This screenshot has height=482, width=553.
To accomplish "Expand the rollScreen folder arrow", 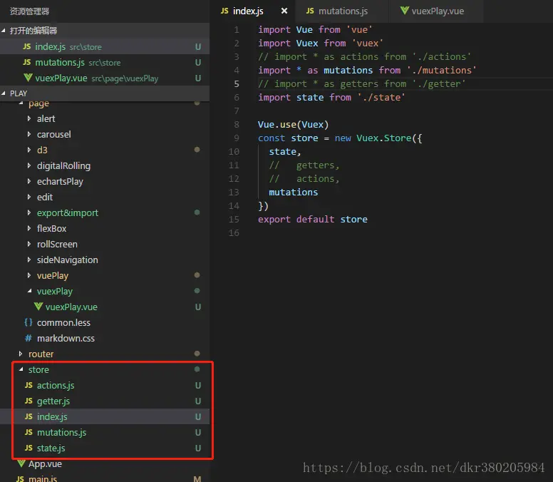I will click(29, 244).
